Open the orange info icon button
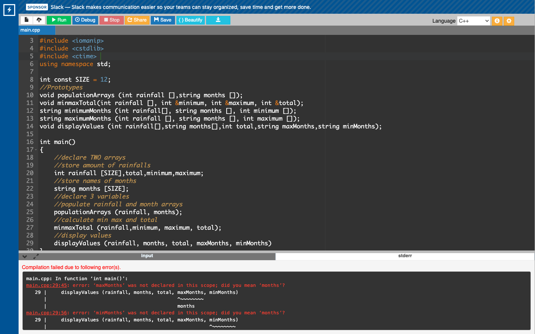The width and height of the screenshot is (535, 334). point(497,21)
